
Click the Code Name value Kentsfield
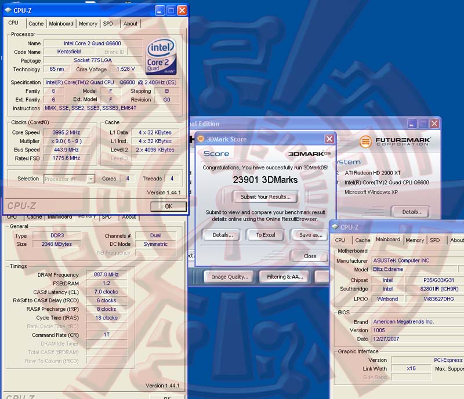pos(69,52)
